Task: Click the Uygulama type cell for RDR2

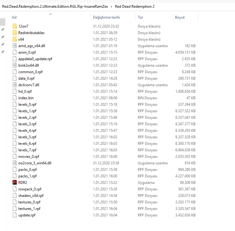Action: (x=146, y=183)
